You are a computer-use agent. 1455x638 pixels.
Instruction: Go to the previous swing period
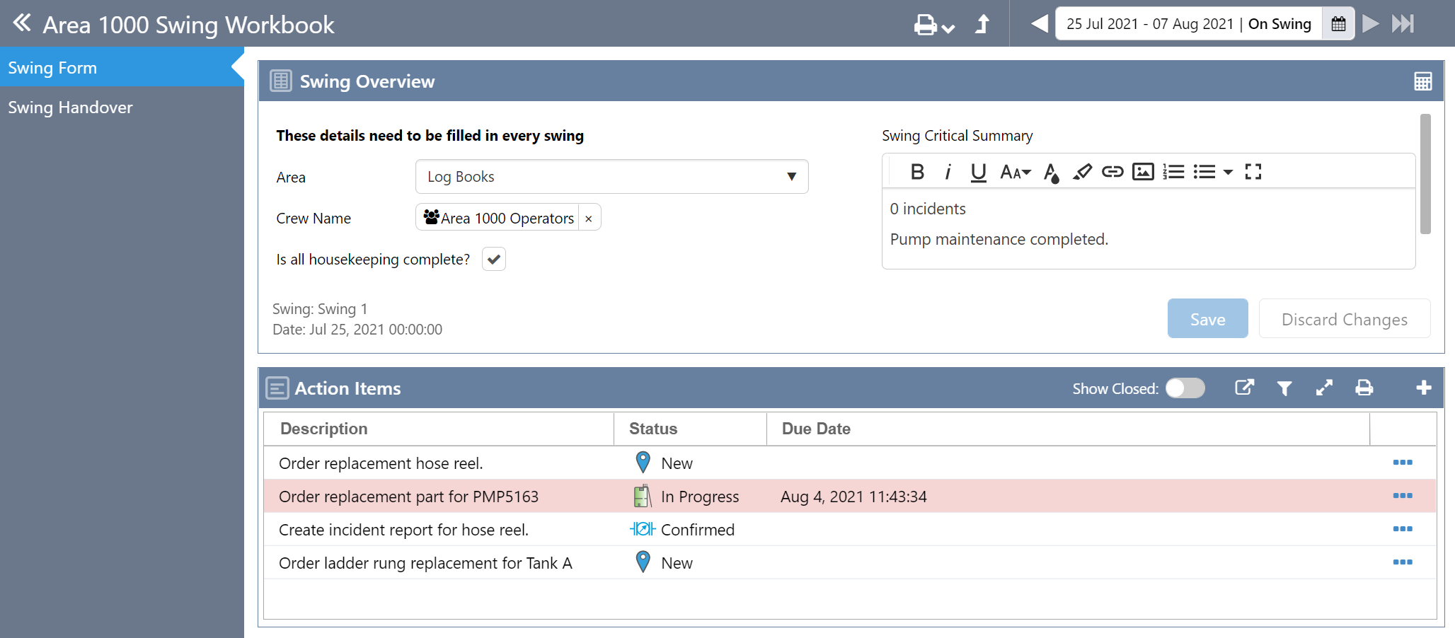(1039, 24)
